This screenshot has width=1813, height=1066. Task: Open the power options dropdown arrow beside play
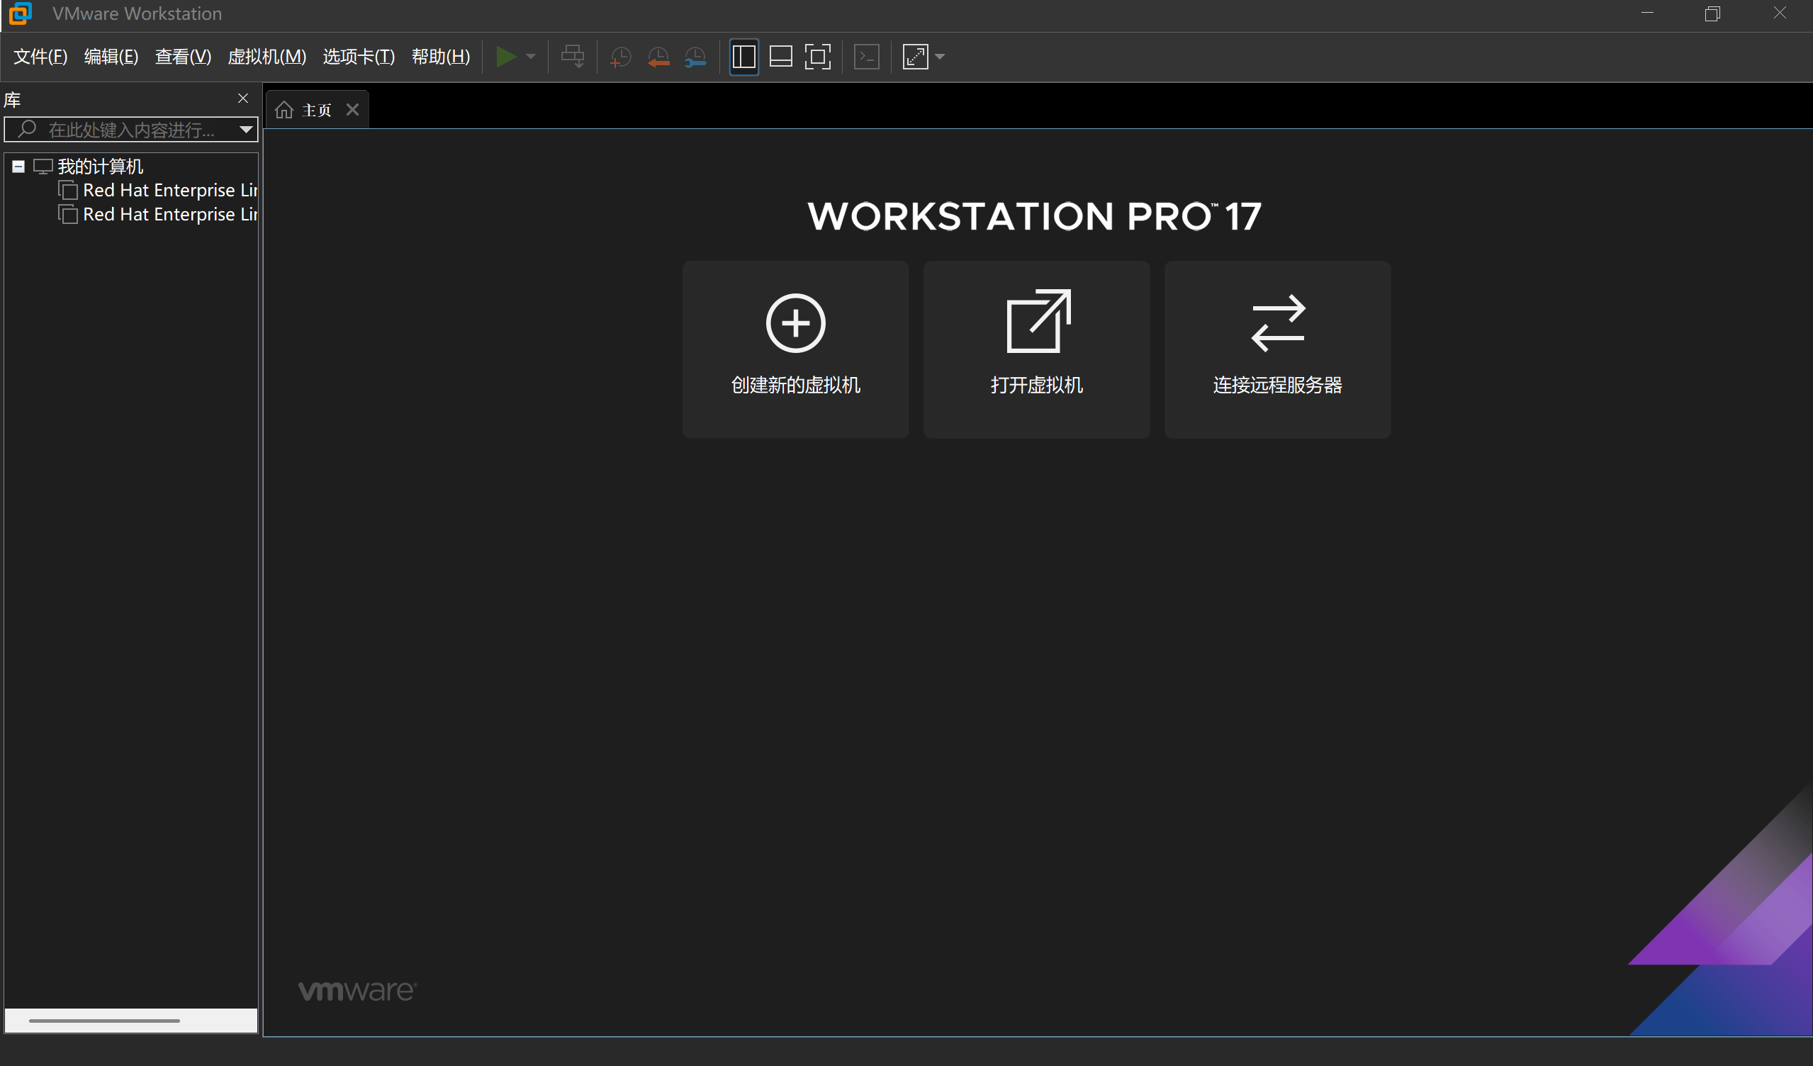click(x=531, y=56)
